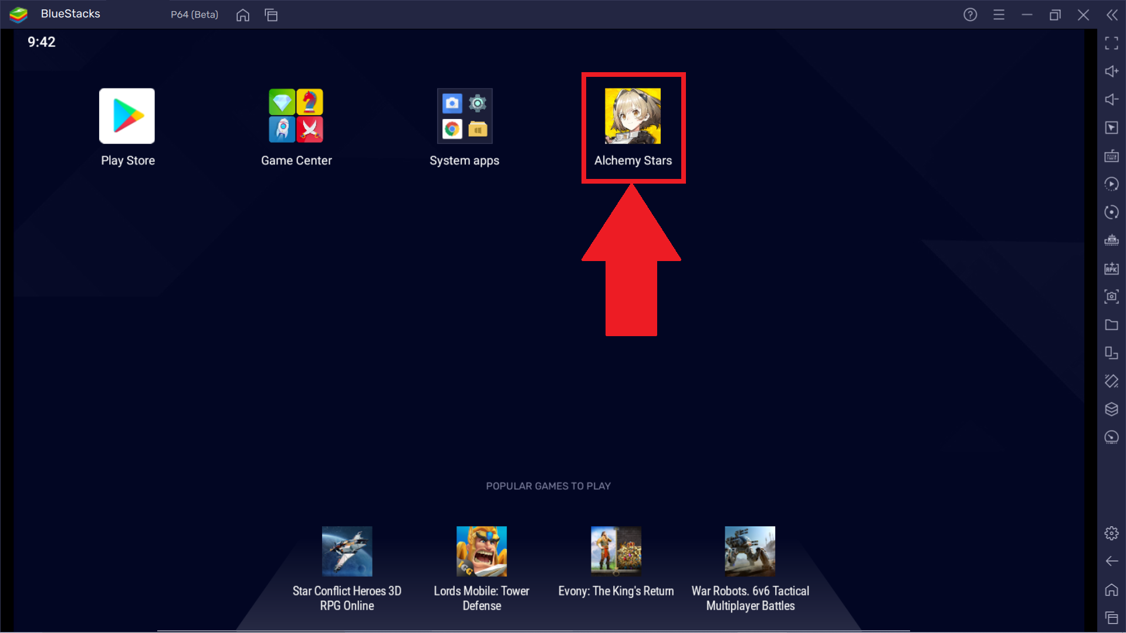1126x633 pixels.
Task: Go to Android home from sidebar
Action: tap(1111, 590)
